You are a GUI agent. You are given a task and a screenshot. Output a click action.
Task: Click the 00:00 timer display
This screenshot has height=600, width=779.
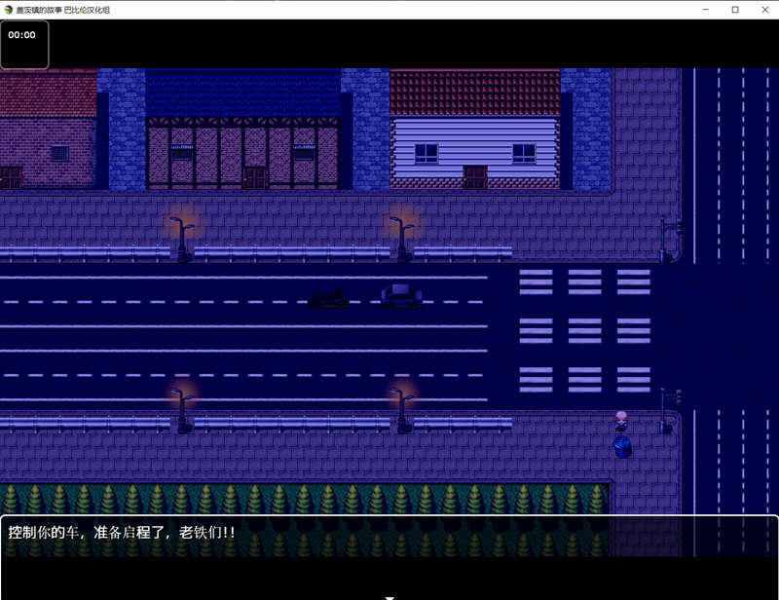(x=21, y=33)
